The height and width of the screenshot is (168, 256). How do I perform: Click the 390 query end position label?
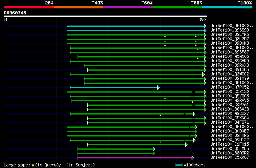(202, 20)
